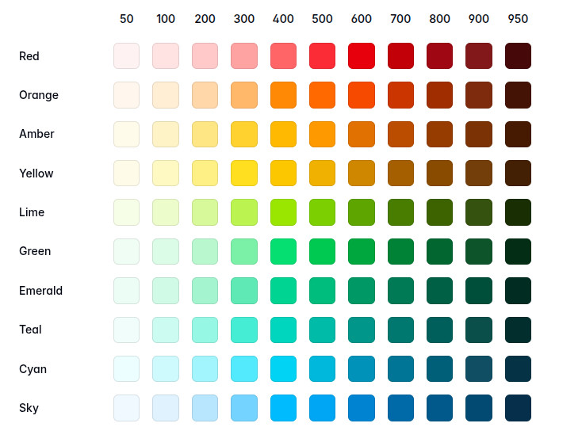Choose the Teal 950 color swatch

coord(518,330)
